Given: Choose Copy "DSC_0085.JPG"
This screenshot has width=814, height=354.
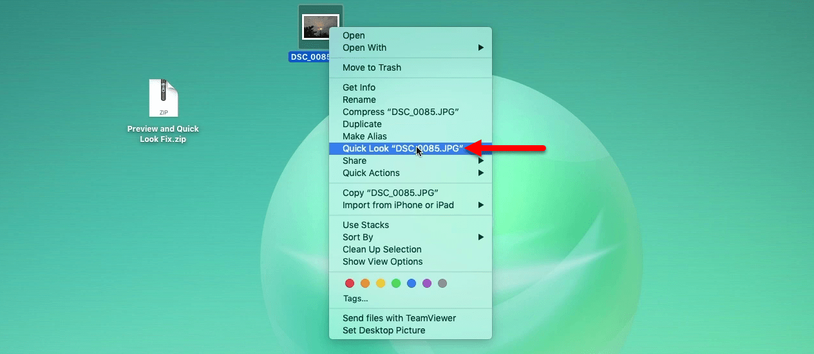Looking at the screenshot, I should [410, 193].
